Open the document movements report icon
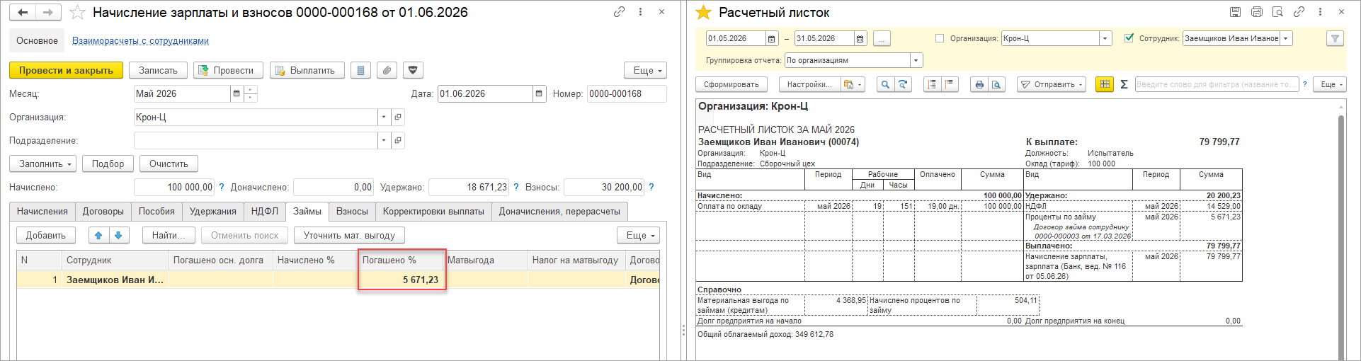Screen dimensions: 1361x361 click(x=361, y=70)
